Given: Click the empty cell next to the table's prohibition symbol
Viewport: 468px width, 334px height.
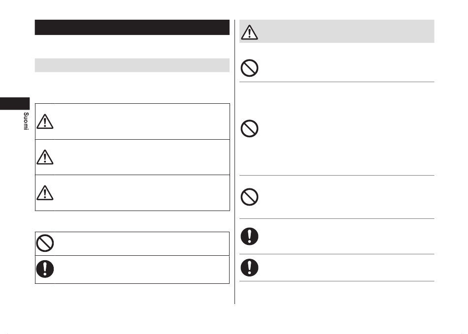Looking at the screenshot, I should [x=142, y=243].
